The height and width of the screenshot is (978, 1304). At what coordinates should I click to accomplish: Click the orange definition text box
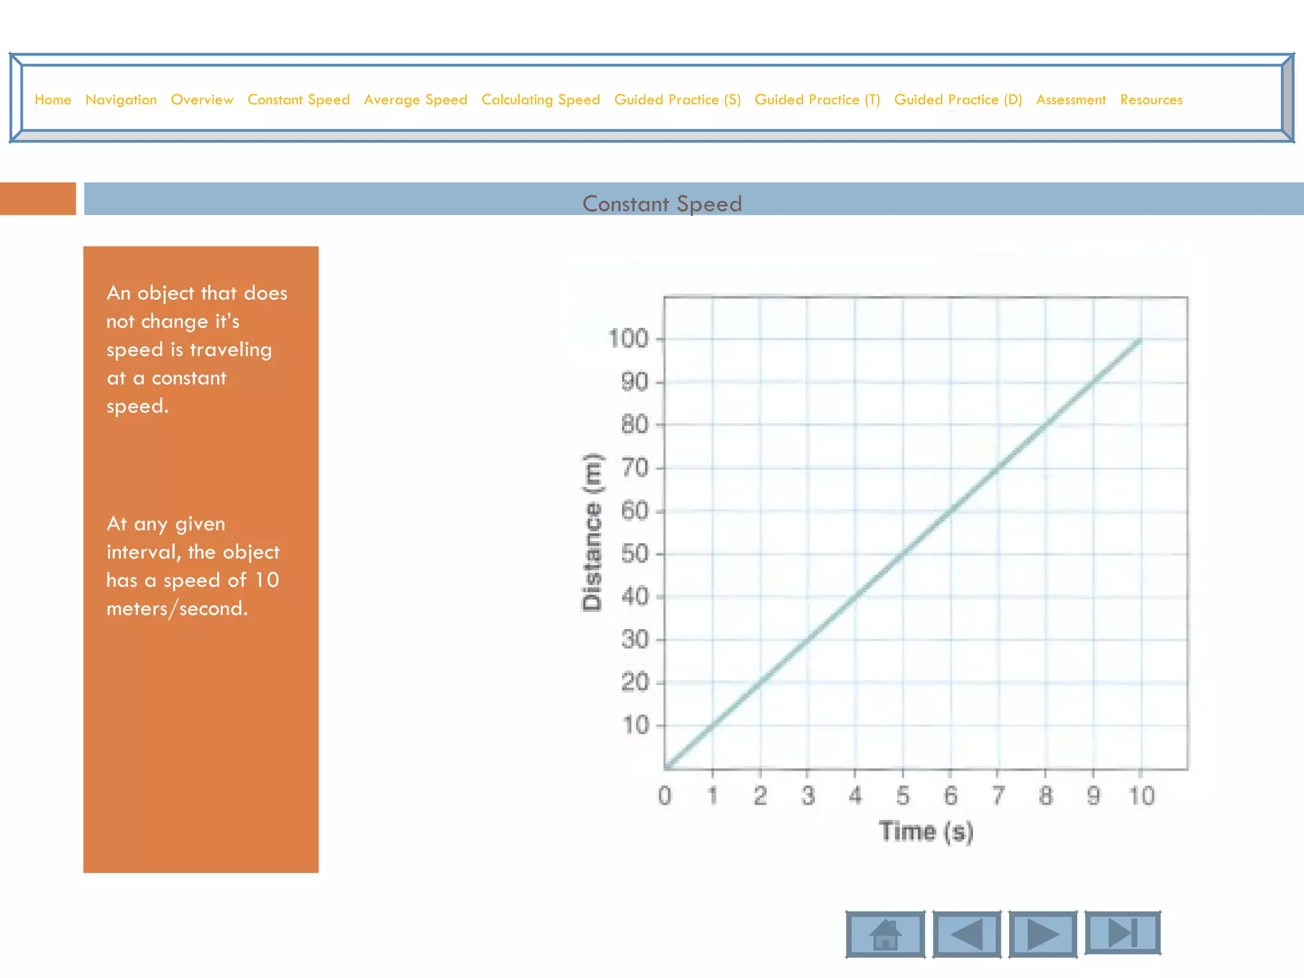(x=201, y=732)
